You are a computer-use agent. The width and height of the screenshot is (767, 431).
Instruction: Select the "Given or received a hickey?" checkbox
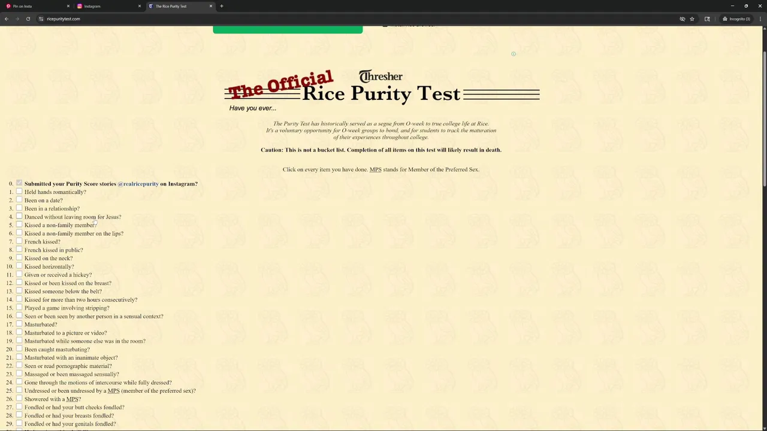click(19, 274)
